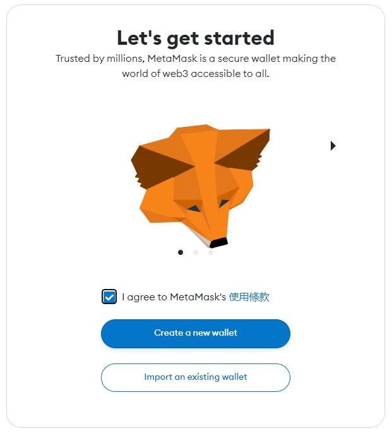Jump to the third carousel slide dot
392x436 pixels.
211,252
